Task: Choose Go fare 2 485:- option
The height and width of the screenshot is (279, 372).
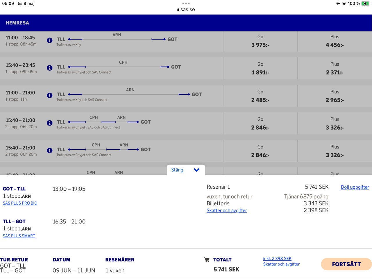Action: [x=260, y=96]
